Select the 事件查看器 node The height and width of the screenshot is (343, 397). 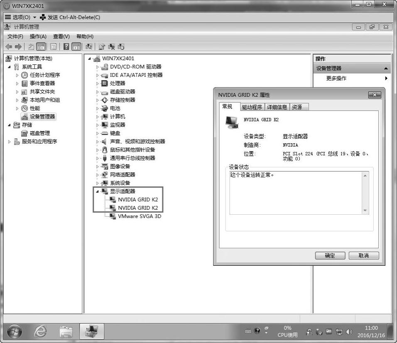[x=42, y=83]
